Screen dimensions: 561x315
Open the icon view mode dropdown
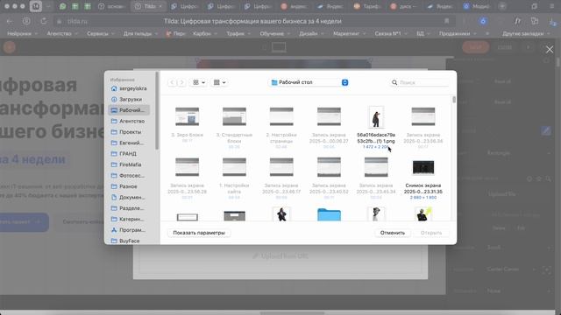tap(199, 82)
